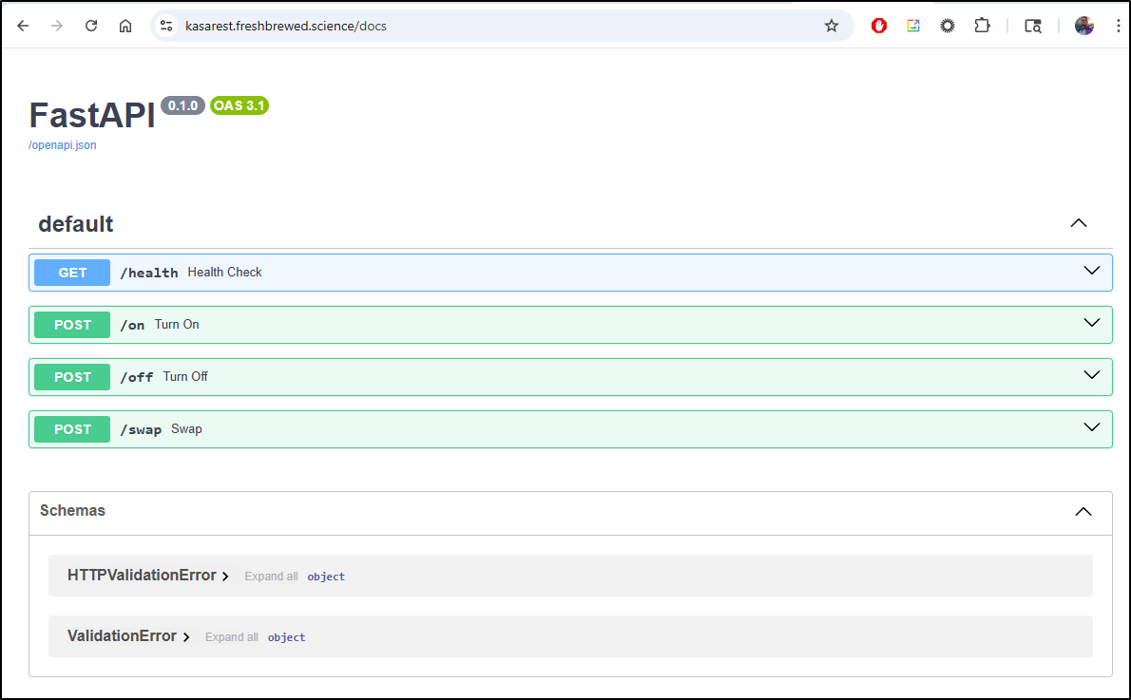Open the browser three-dot menu
This screenshot has width=1131, height=700.
[x=1118, y=26]
